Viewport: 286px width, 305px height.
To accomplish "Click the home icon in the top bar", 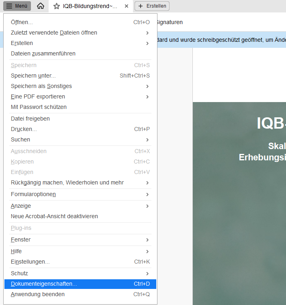I will (x=40, y=6).
